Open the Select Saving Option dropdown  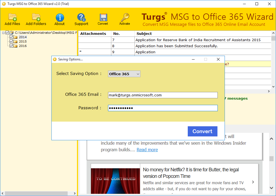(124, 74)
